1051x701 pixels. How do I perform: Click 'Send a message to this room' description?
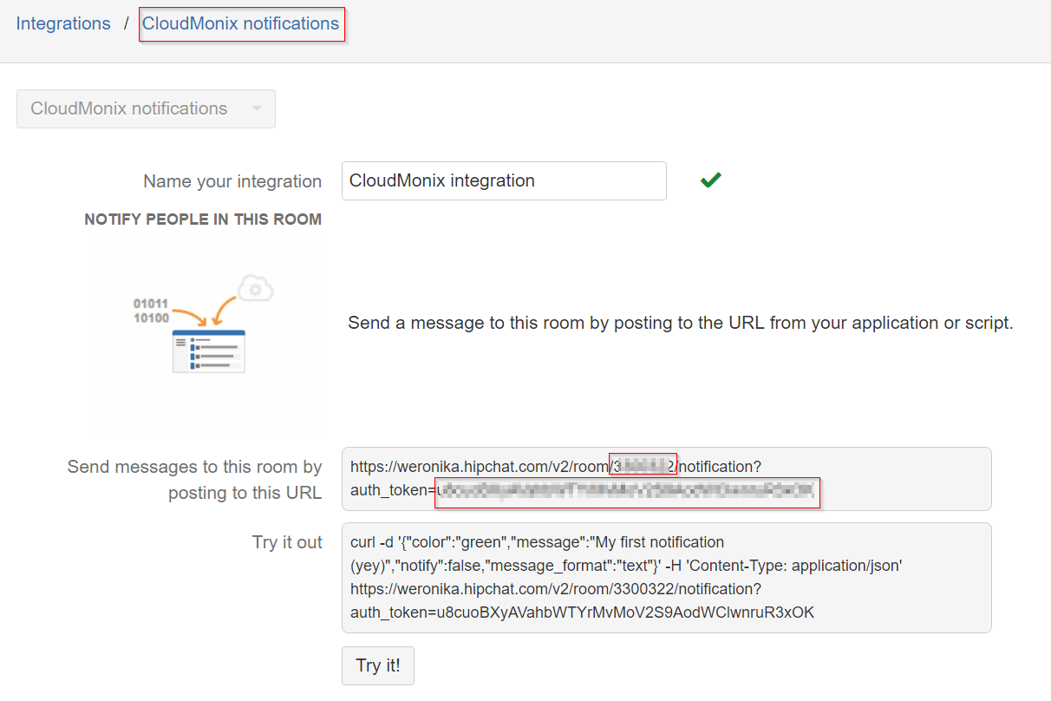point(681,323)
